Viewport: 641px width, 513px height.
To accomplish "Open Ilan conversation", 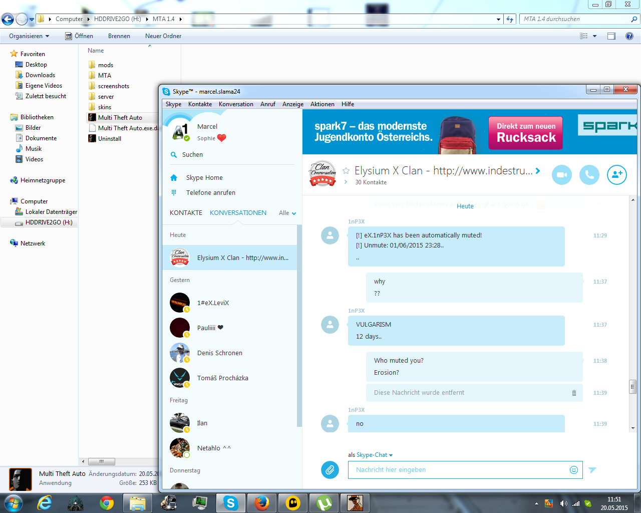I will [x=230, y=423].
